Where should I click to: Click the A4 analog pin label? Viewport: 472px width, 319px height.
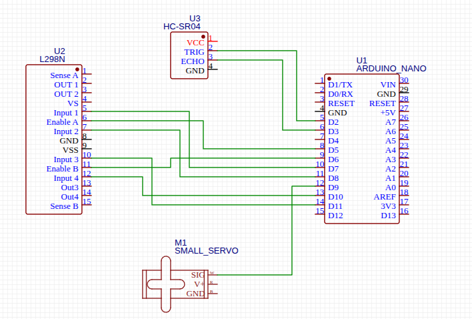[391, 150]
